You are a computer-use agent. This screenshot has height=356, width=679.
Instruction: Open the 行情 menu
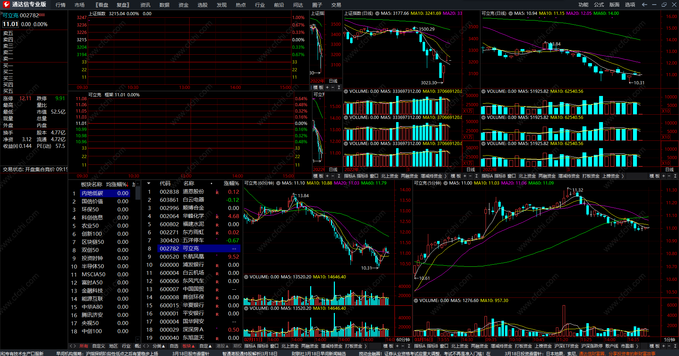(x=60, y=5)
